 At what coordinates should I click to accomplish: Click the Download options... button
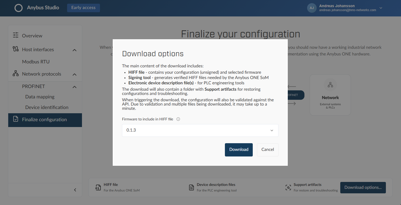pyautogui.click(x=363, y=187)
